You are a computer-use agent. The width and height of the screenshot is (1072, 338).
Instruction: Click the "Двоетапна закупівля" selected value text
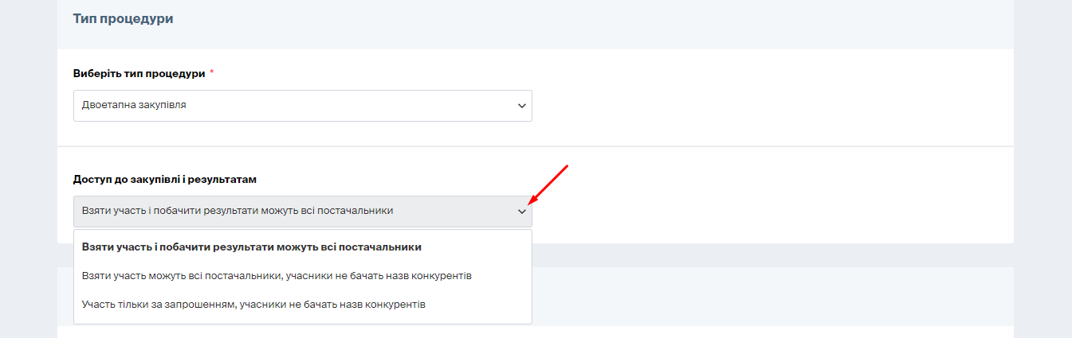point(134,105)
